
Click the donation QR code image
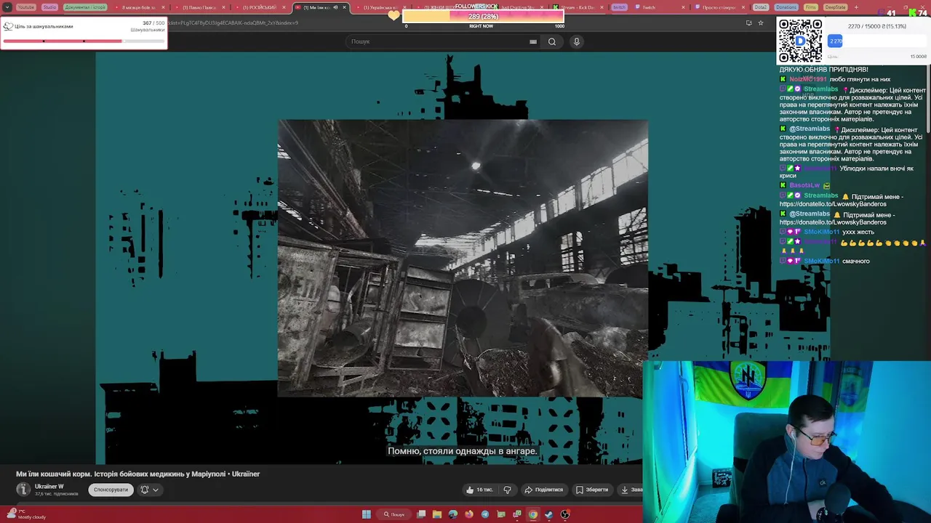coord(800,41)
